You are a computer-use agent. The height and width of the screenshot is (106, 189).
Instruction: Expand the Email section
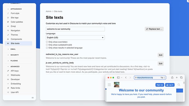point(8,49)
